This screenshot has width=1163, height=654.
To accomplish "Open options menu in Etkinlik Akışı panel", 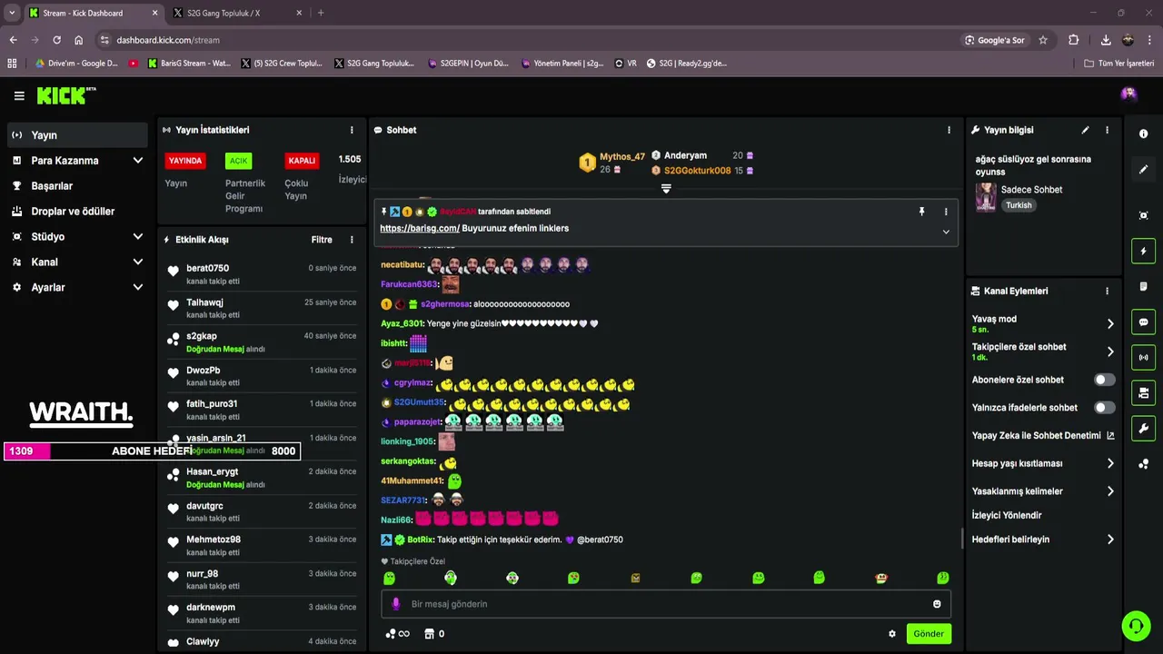I will [352, 240].
